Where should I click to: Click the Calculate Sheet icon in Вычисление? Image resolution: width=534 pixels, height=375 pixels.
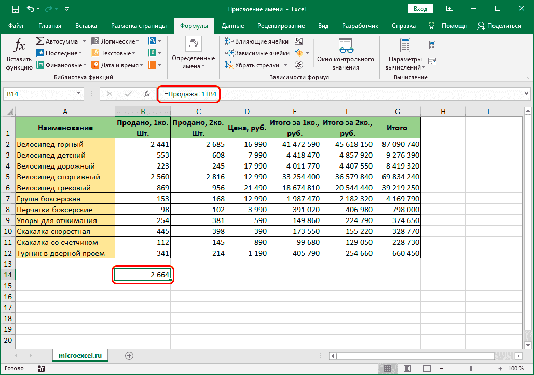click(432, 62)
